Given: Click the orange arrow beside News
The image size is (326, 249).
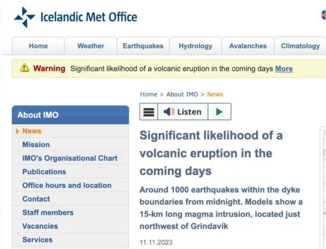Looking at the screenshot, I should [x=18, y=131].
